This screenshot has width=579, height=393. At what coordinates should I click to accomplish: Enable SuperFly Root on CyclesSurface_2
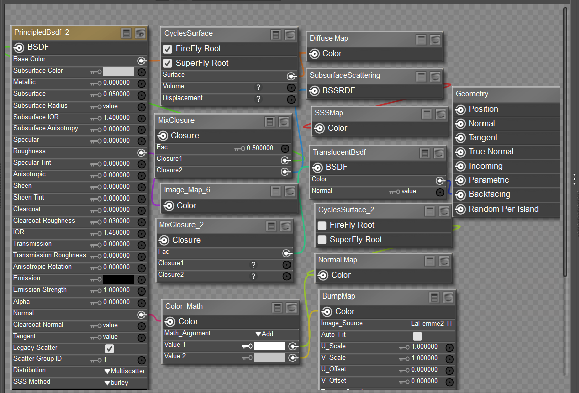pos(322,240)
